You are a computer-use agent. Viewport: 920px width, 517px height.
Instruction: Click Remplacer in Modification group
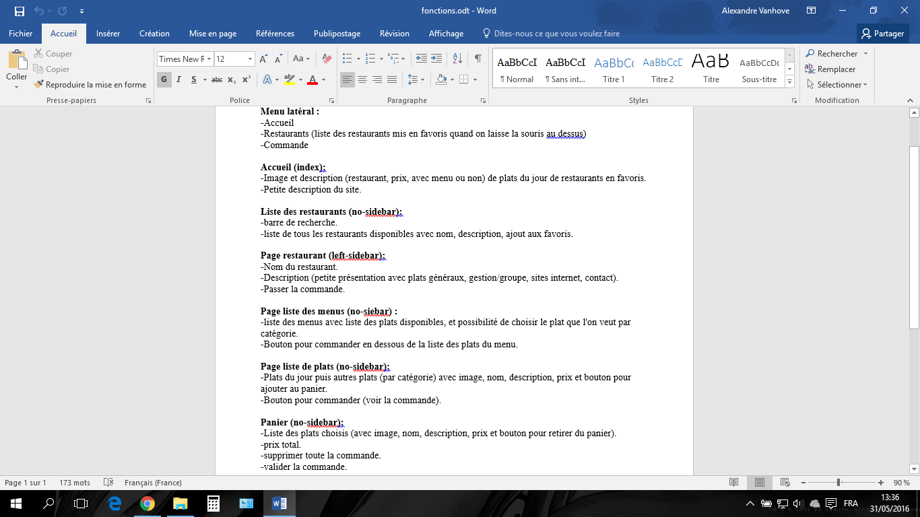(x=830, y=69)
